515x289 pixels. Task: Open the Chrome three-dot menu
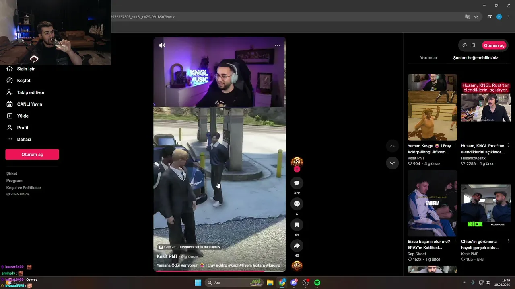(x=509, y=17)
